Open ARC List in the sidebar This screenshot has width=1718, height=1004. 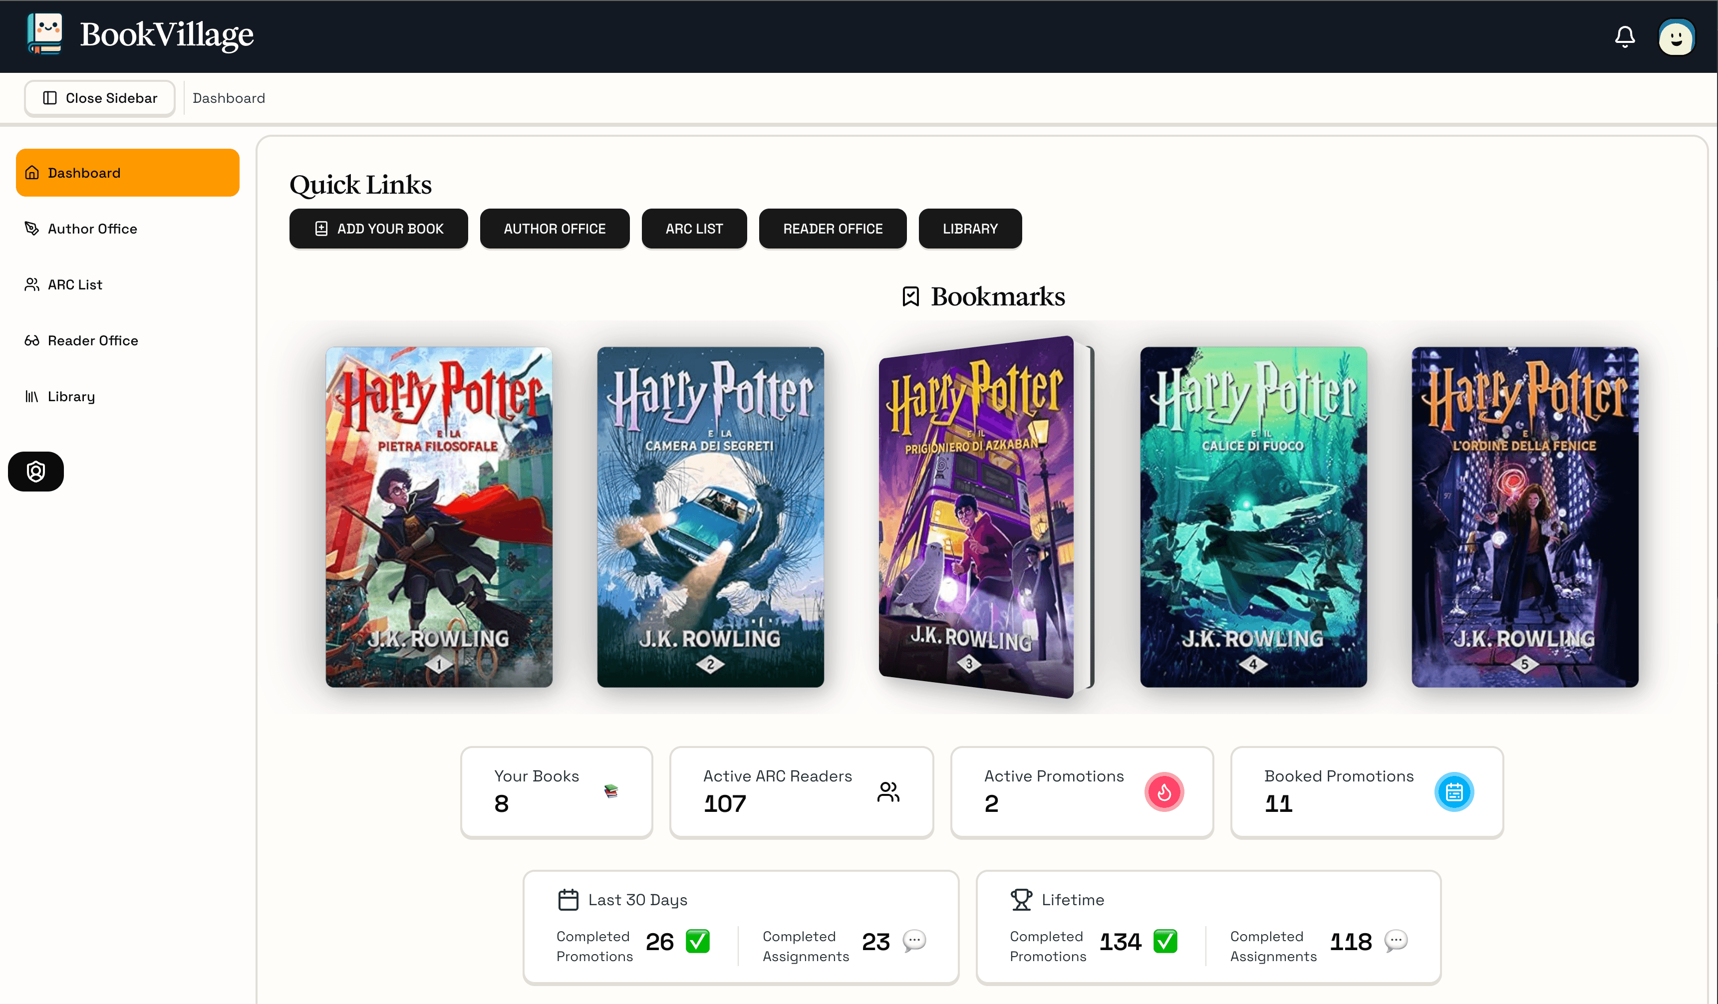point(127,285)
